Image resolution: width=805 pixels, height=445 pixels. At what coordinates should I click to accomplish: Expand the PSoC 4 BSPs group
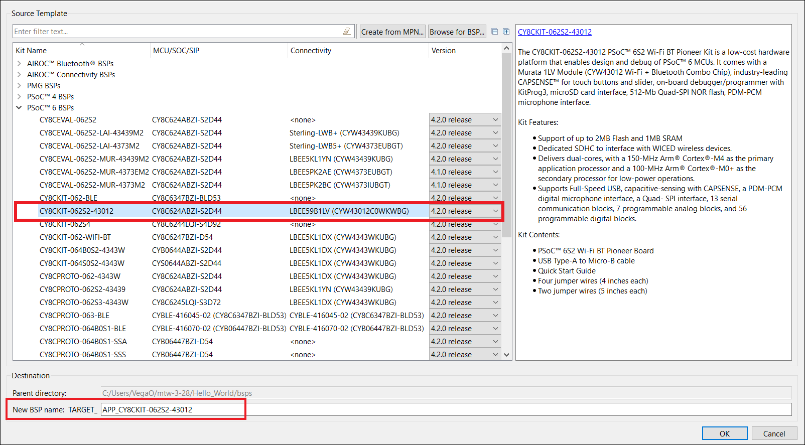(19, 97)
